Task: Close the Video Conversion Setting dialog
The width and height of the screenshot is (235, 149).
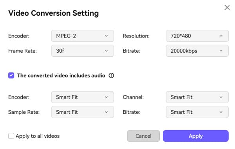Action: point(227,7)
